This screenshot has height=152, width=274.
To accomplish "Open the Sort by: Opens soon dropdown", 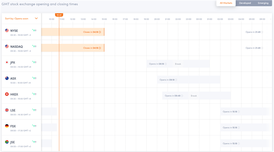I will (21, 18).
